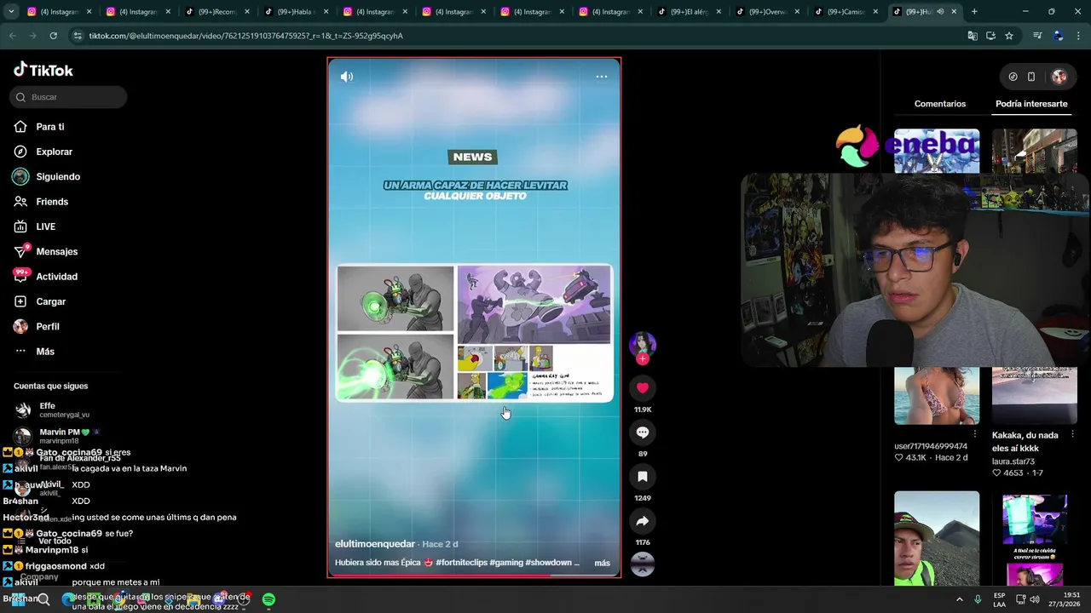The width and height of the screenshot is (1091, 613).
Task: Open the Cargar upload page
Action: [50, 301]
